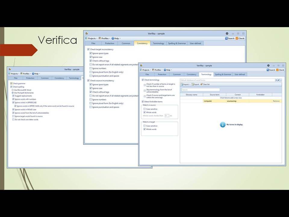289x217 pixels.
Task: Open User-defined tab in Consistency window
Action: tap(195, 43)
